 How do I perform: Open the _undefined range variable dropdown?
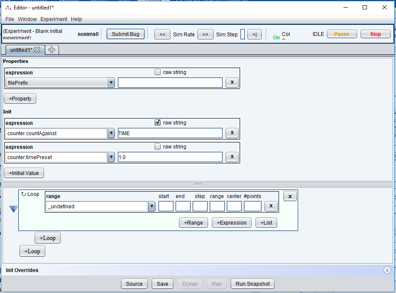152,206
